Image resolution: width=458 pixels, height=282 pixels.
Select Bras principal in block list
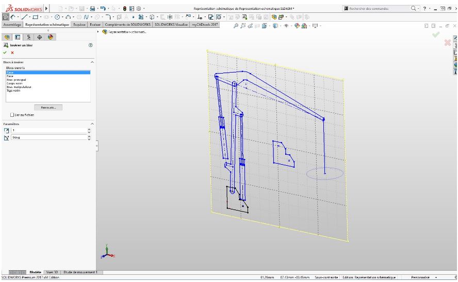[x=17, y=80]
